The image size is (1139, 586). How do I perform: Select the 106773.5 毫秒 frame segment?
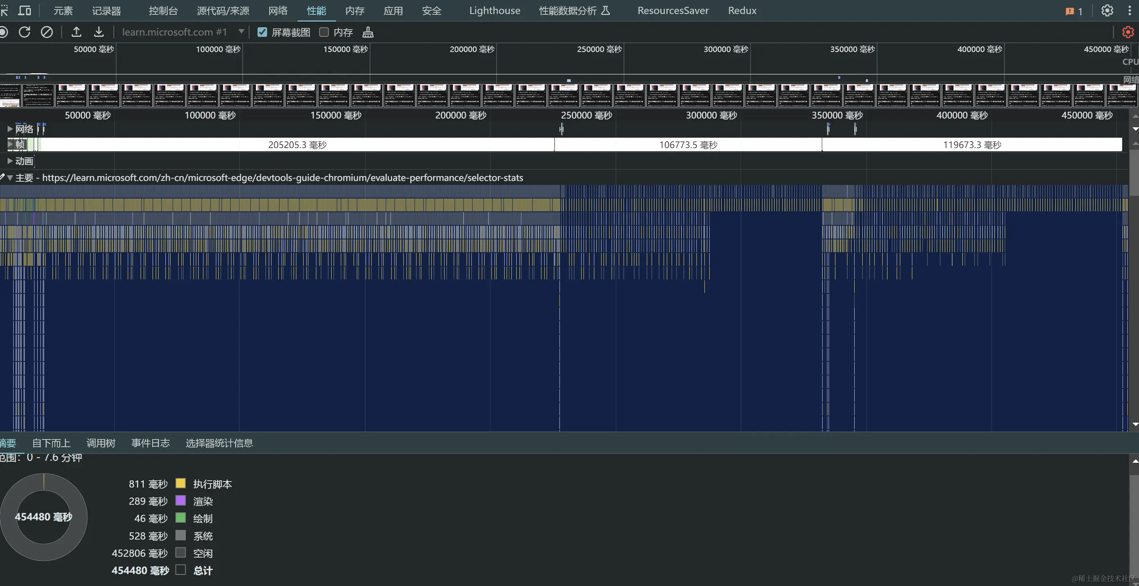pyautogui.click(x=688, y=145)
